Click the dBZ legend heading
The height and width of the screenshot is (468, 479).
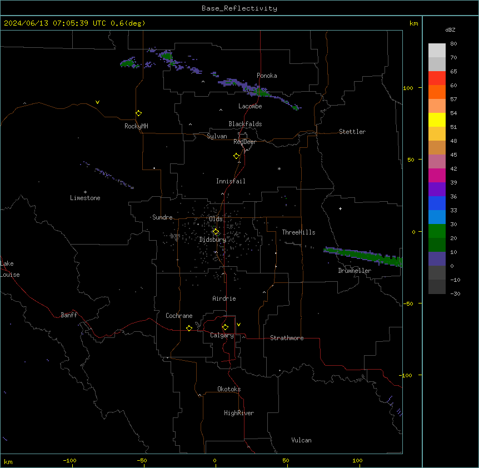450,30
